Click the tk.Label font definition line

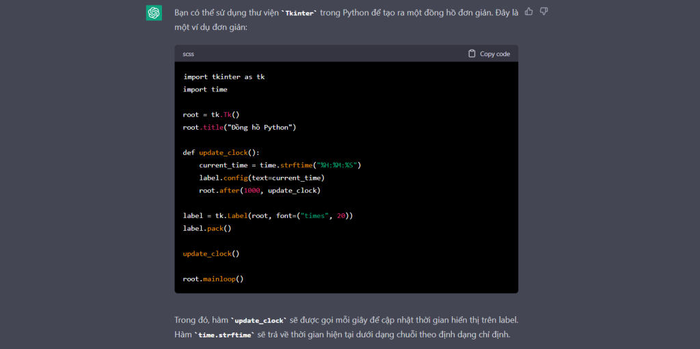pyautogui.click(x=268, y=216)
